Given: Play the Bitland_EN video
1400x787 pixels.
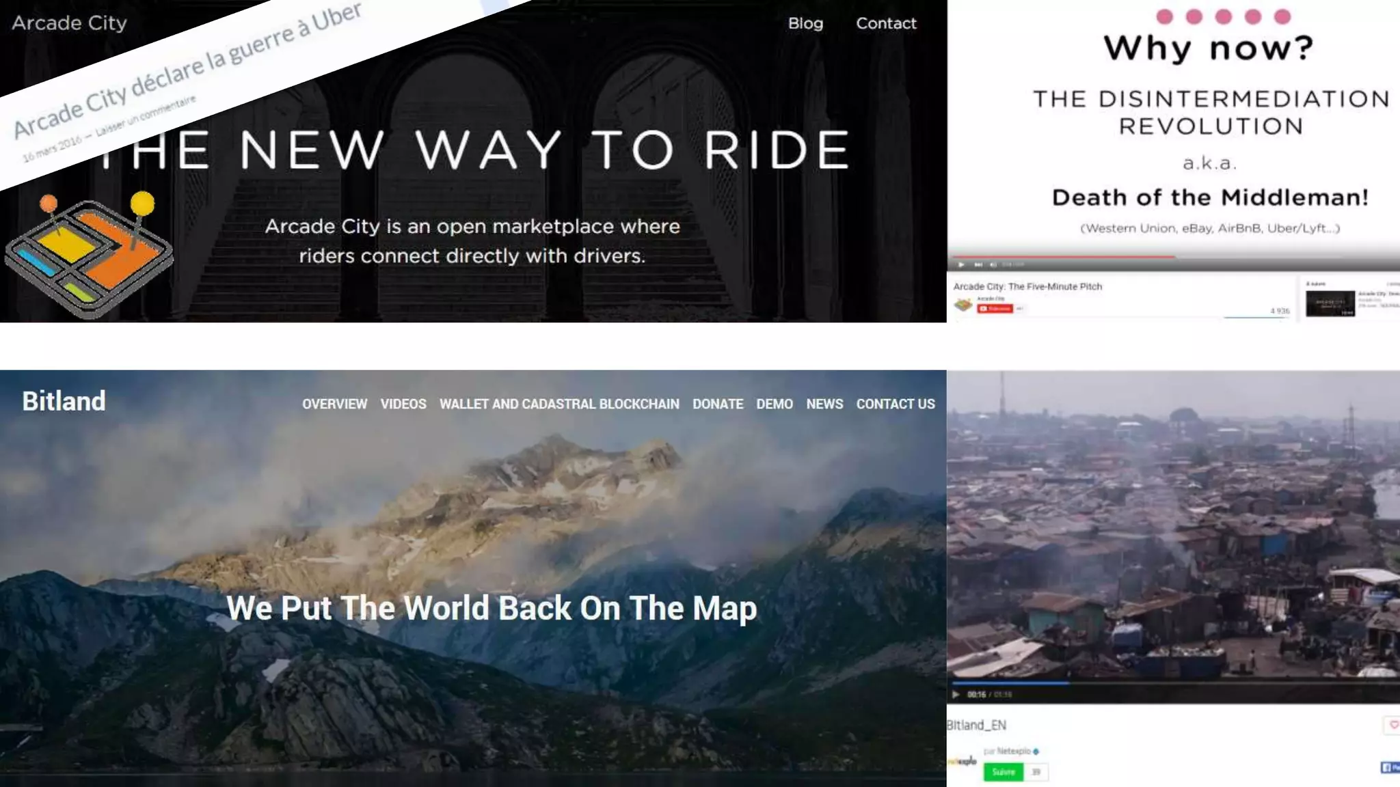Looking at the screenshot, I should coord(956,694).
